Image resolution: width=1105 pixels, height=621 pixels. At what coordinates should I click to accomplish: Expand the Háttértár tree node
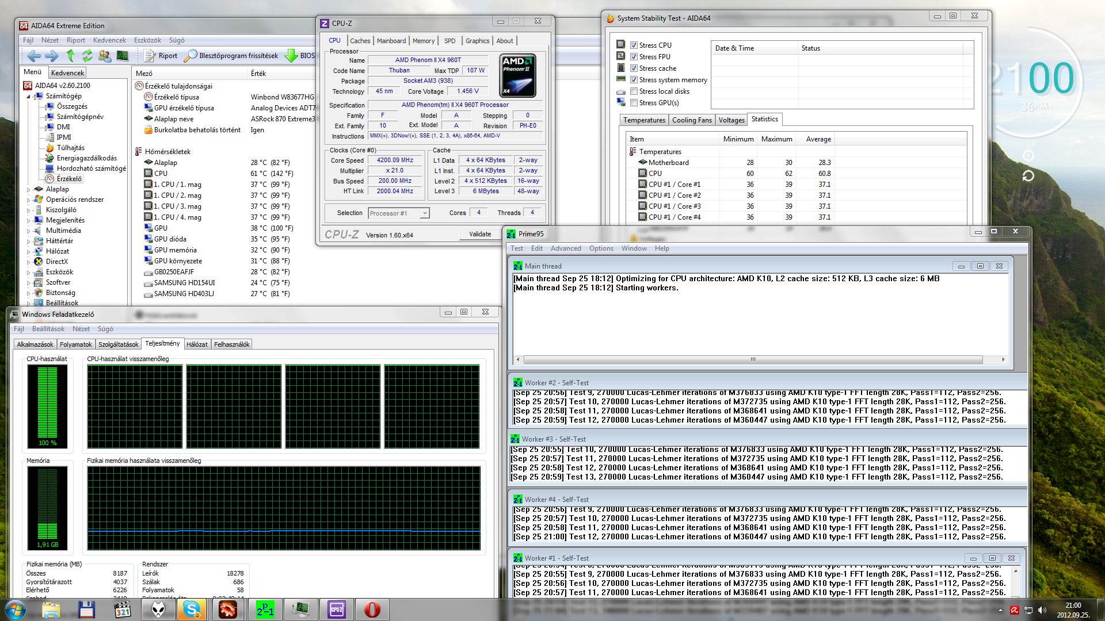(x=28, y=241)
